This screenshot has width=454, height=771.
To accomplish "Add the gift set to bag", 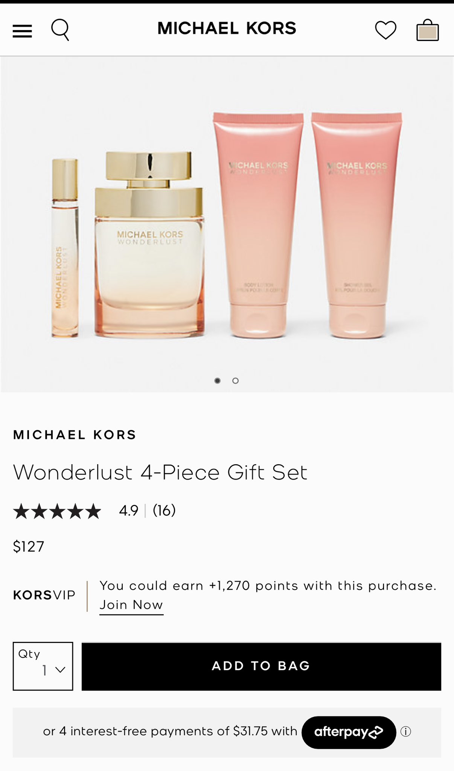I will click(261, 666).
